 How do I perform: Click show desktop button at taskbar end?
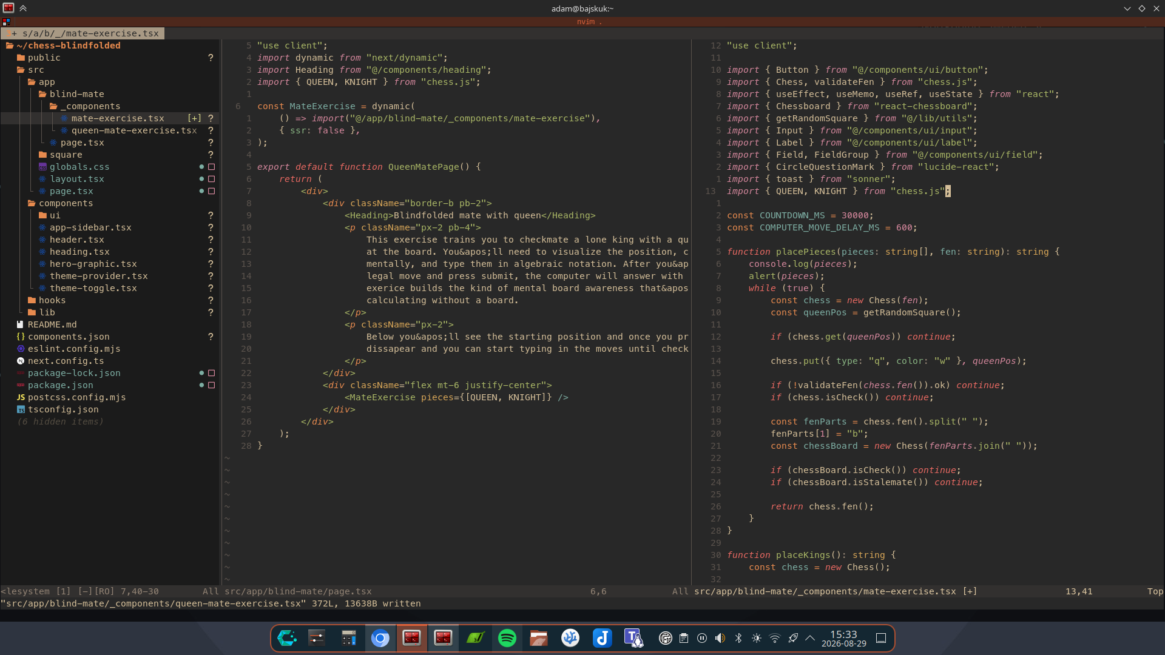tap(881, 638)
